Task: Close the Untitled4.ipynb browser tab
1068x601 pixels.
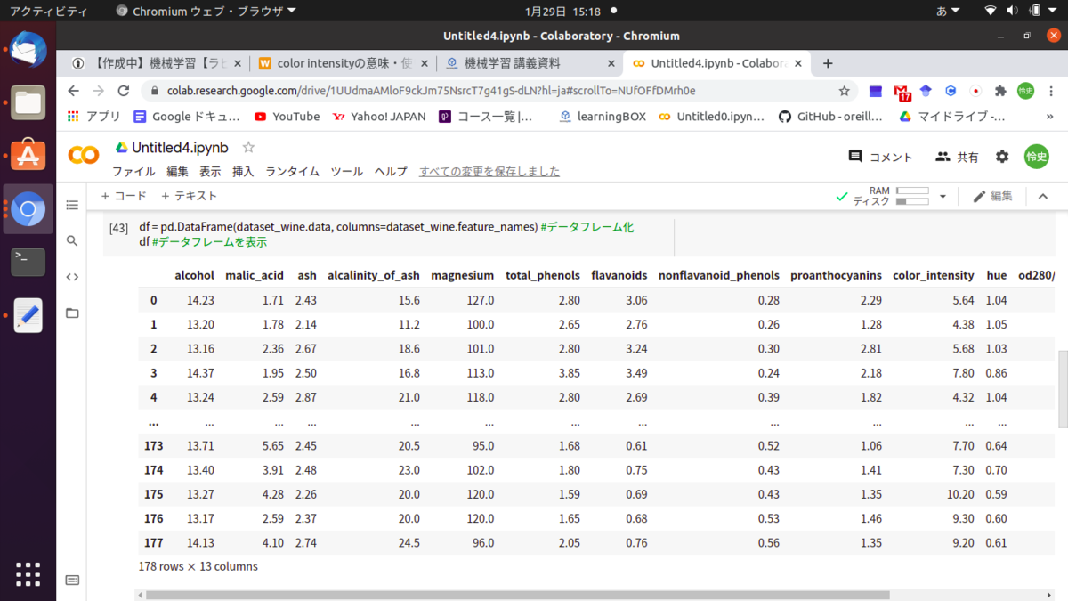Action: pyautogui.click(x=798, y=63)
